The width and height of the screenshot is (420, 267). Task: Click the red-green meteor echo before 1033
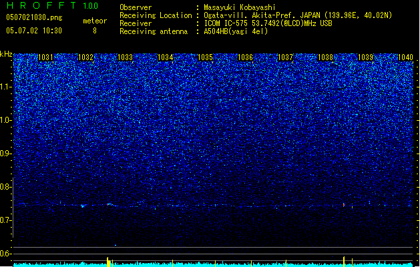109,204
